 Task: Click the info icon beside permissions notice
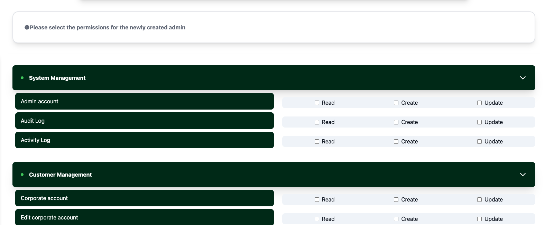[27, 28]
